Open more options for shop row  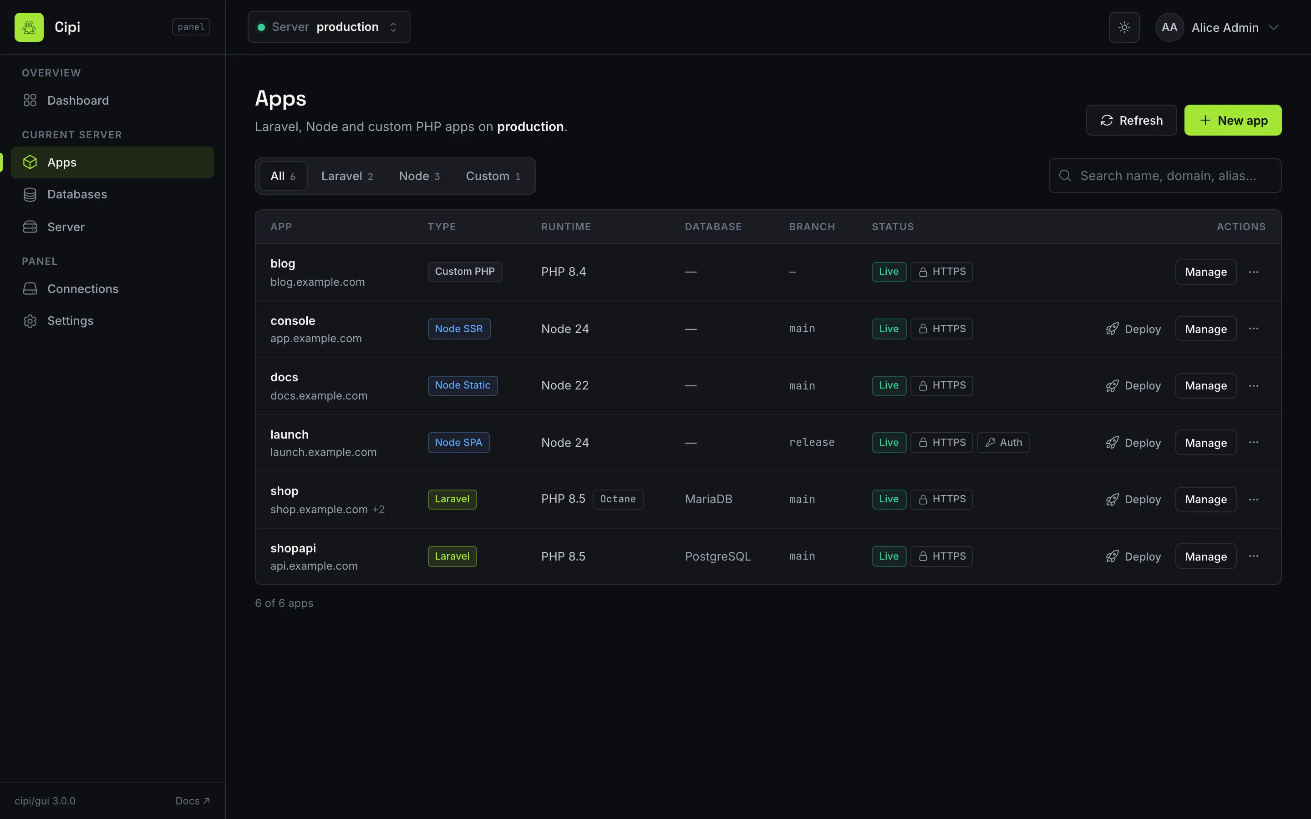coord(1254,500)
